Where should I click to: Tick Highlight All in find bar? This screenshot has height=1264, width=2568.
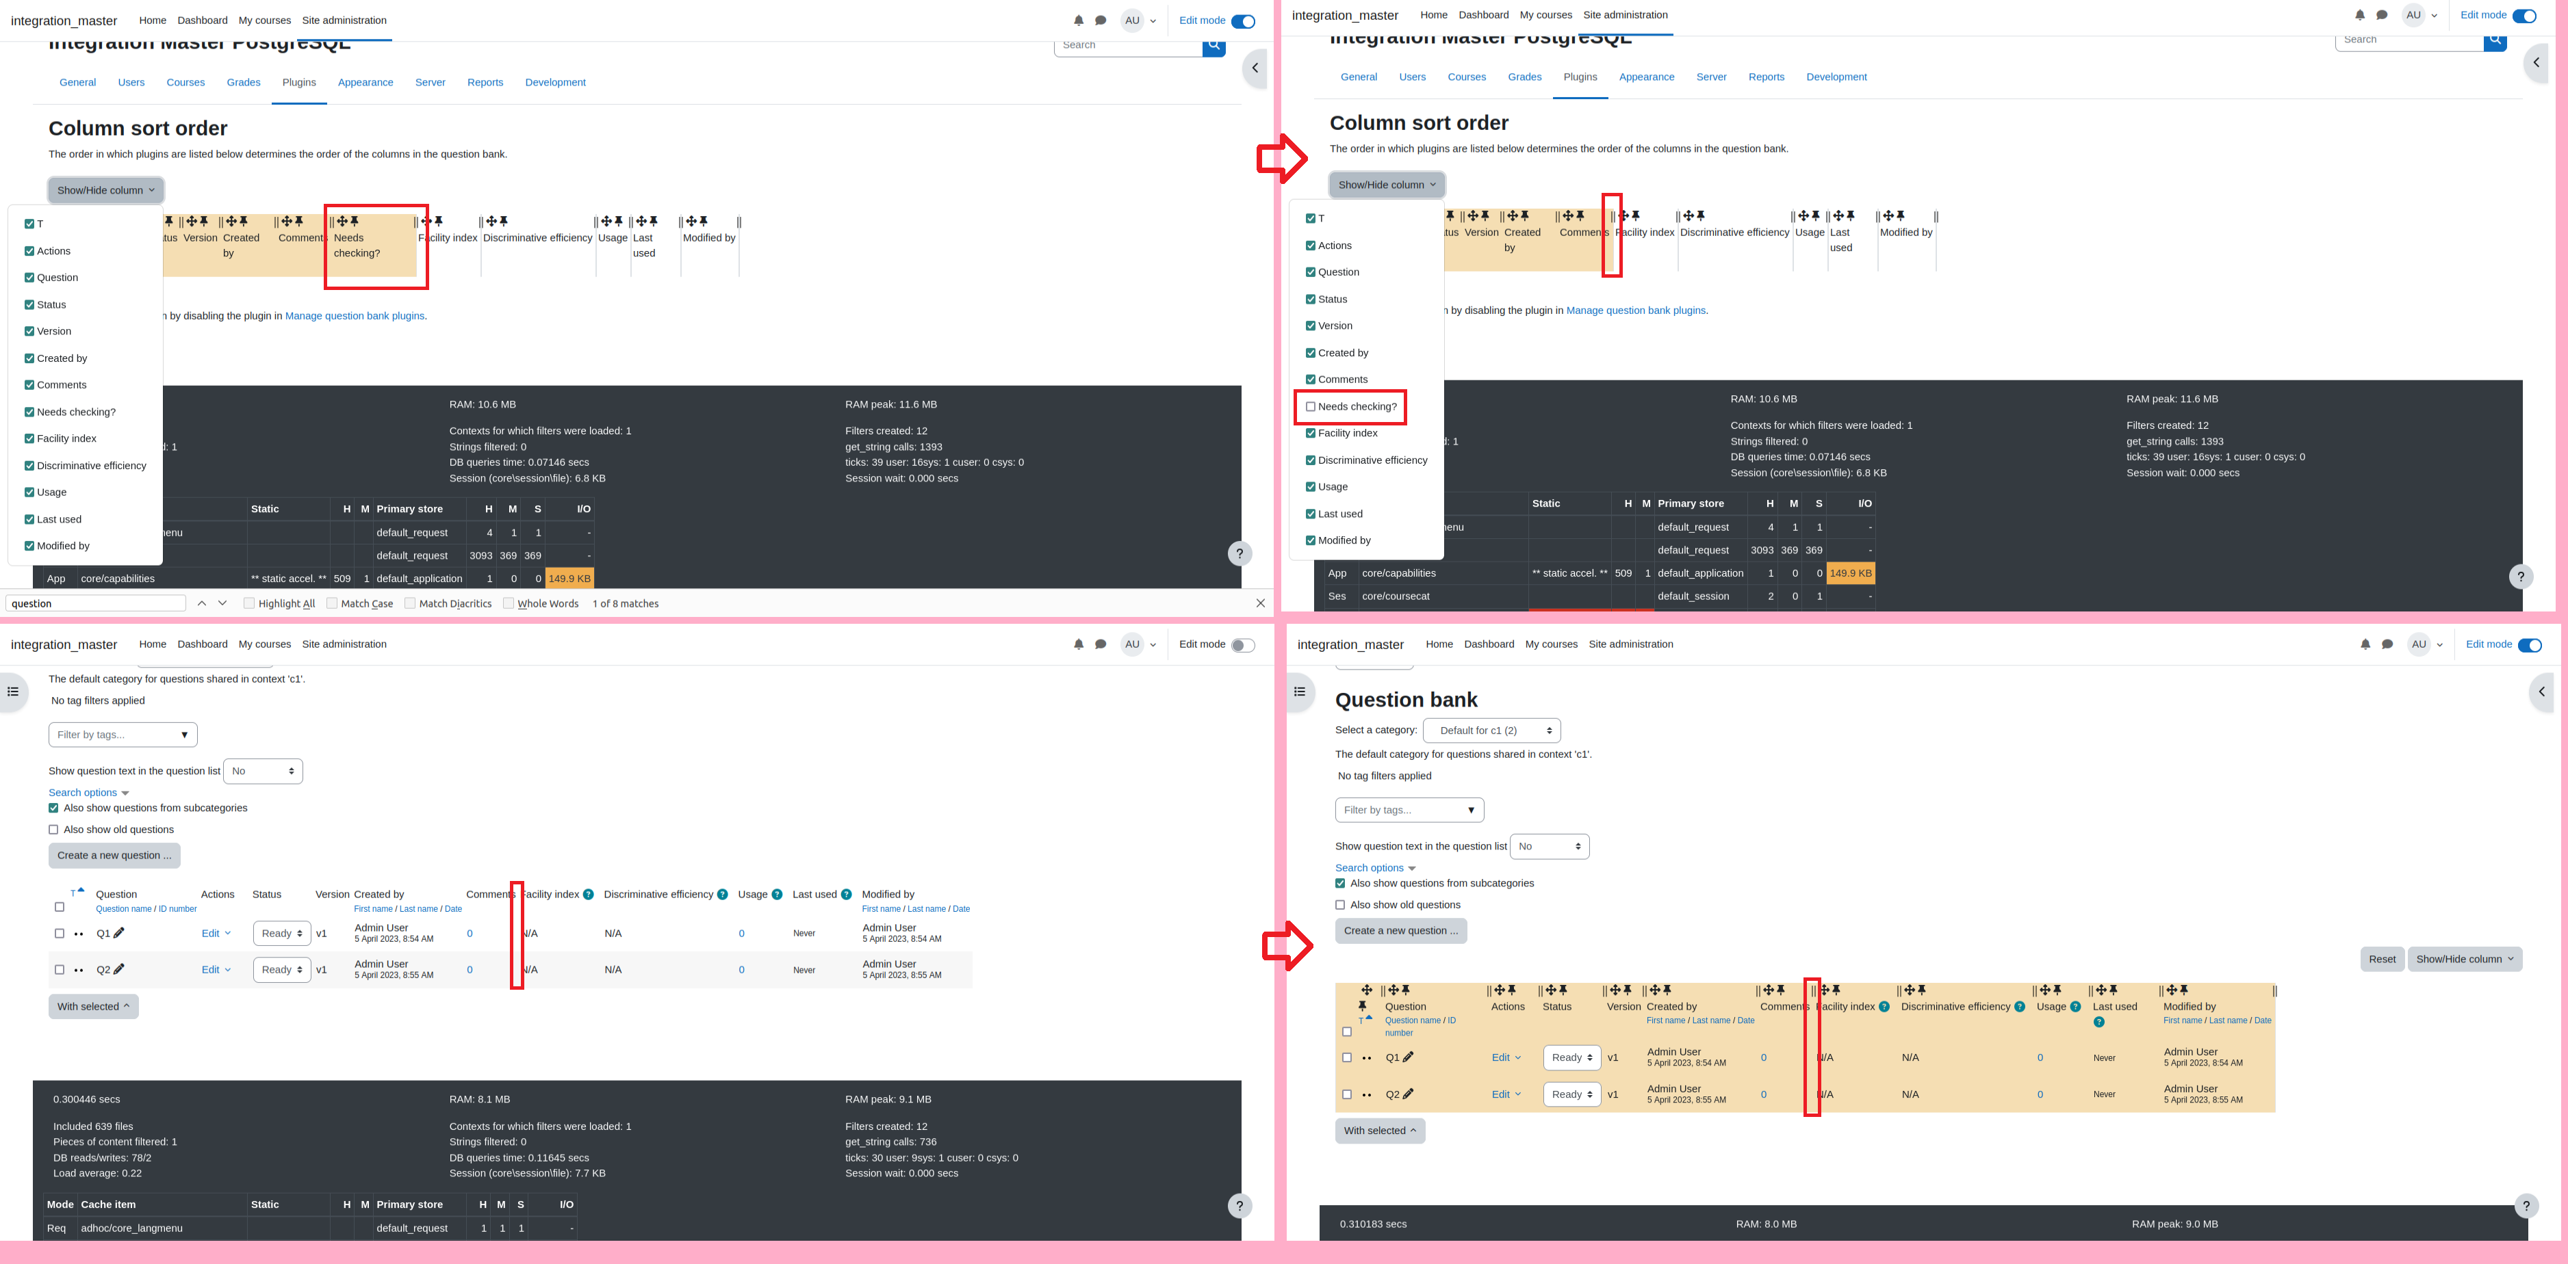pos(249,603)
